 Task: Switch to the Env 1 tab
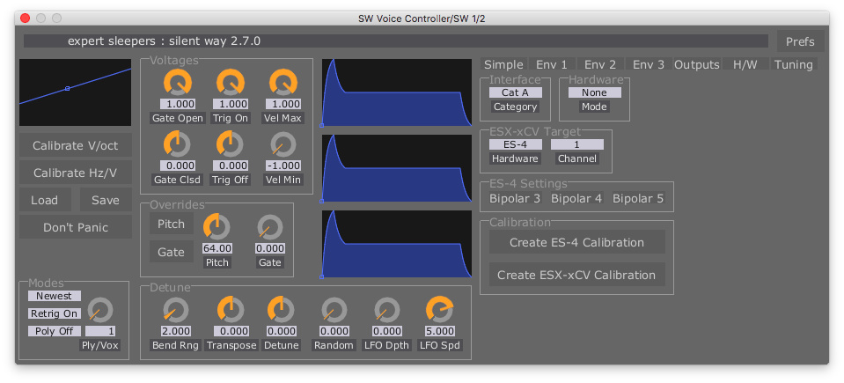point(552,64)
